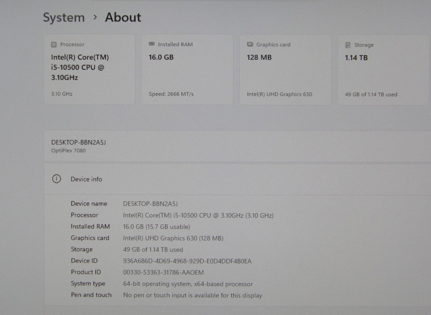Click the Installed RAM memory icon
The width and height of the screenshot is (431, 315).
pos(152,44)
